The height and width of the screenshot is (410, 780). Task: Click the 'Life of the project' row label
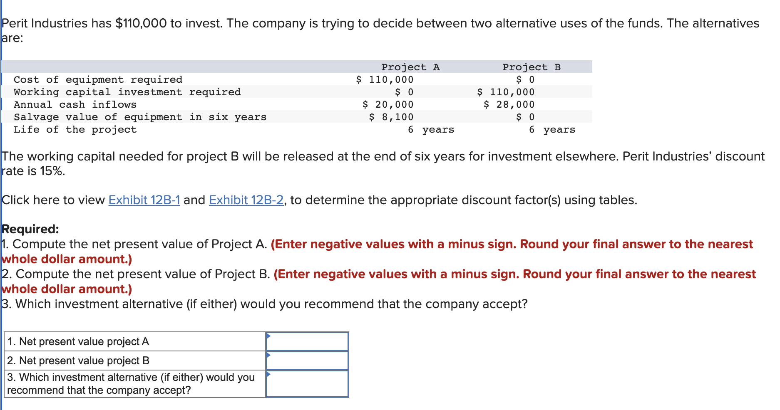[75, 129]
